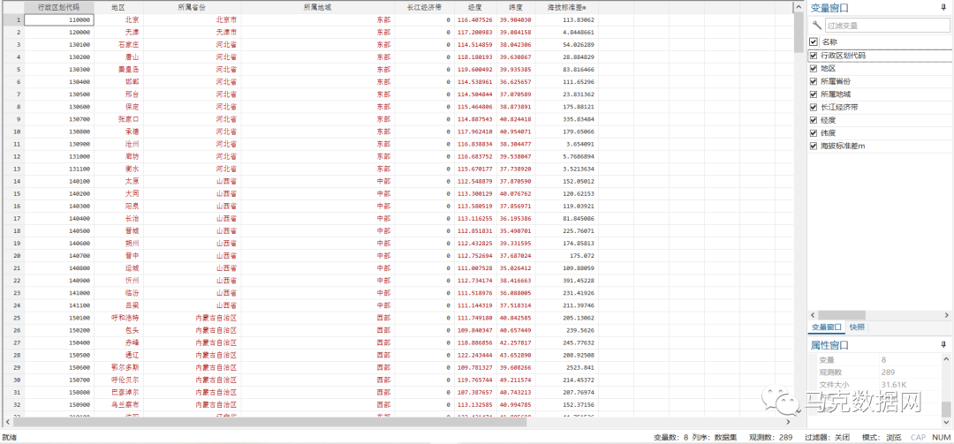This screenshot has height=444, width=954.
Task: Select the 地区 column header
Action: point(118,7)
